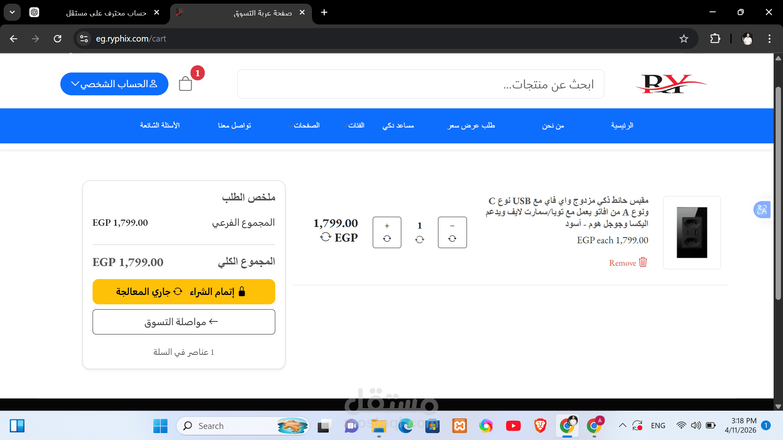Open Brave browser from the taskbar
783x440 pixels.
click(540, 426)
